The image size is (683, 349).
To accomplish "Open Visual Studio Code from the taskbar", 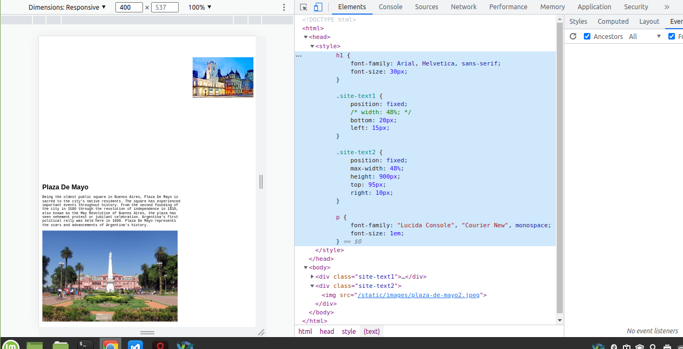I will click(135, 345).
